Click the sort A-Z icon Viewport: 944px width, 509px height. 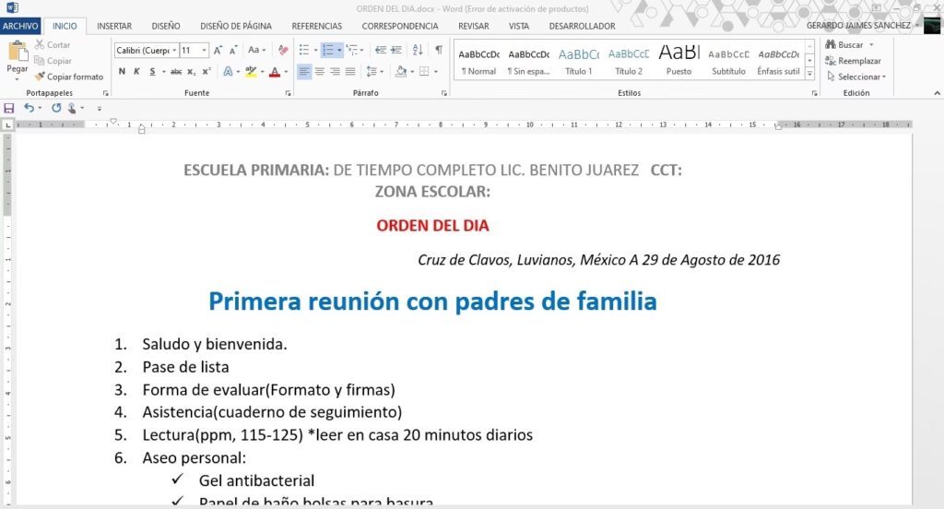point(419,50)
